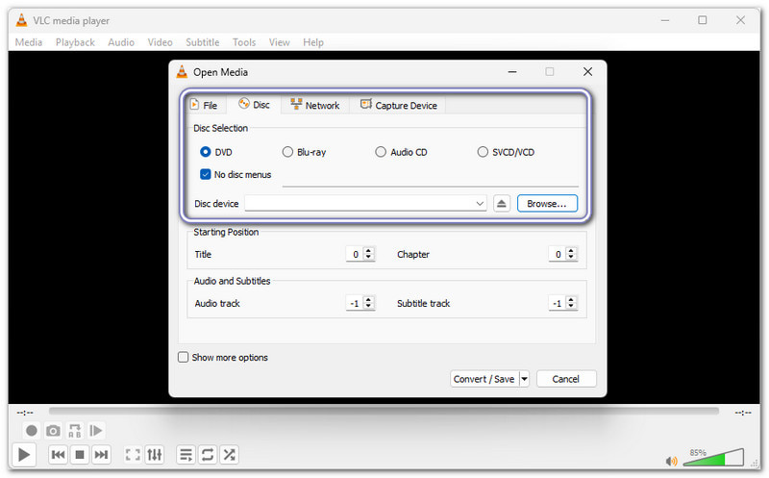
Task: Click the Previous media button
Action: coord(58,455)
